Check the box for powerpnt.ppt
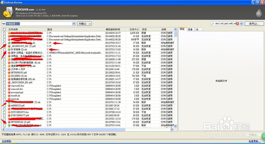This screenshot has height=144, width=265. click(x=5, y=92)
